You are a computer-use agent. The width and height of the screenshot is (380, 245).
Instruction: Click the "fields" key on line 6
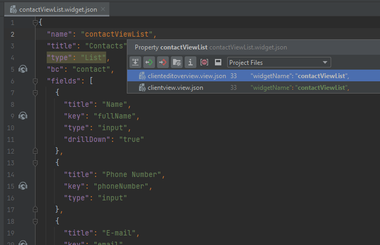tap(64, 81)
